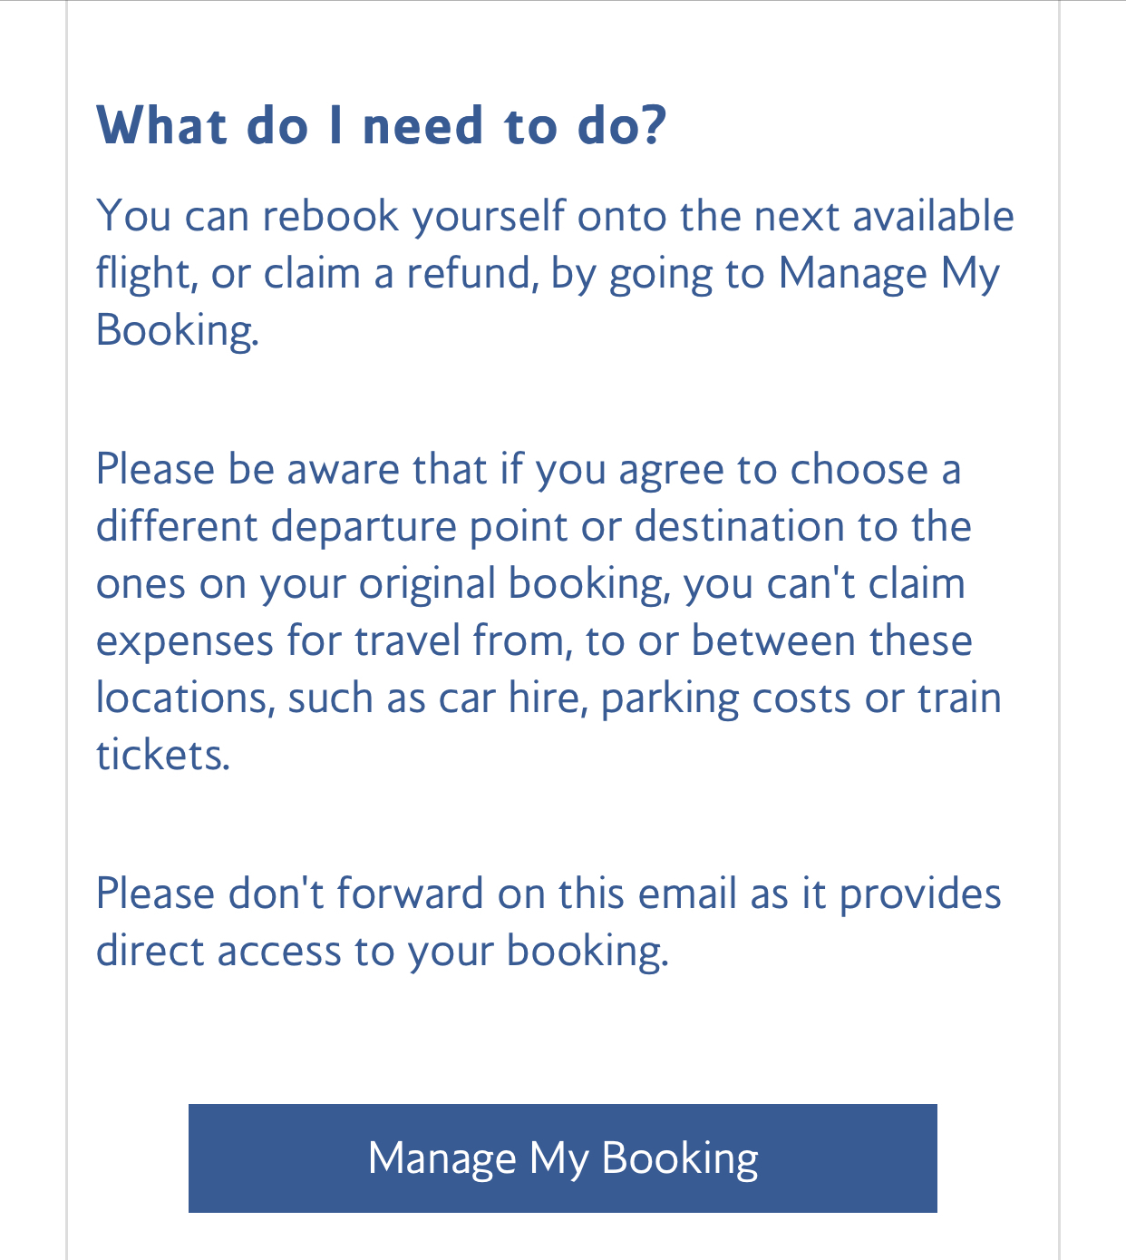Click the word "tickets." ending the second paragraph
The image size is (1126, 1260).
[163, 755]
